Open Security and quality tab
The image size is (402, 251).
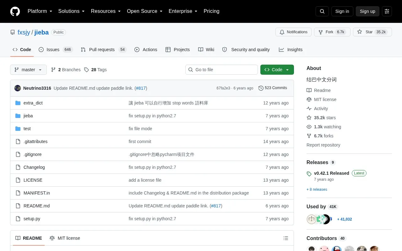246,50
